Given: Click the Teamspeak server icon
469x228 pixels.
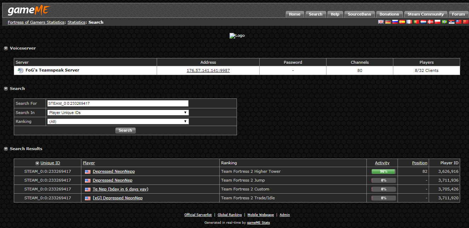Looking at the screenshot, I should click(x=21, y=70).
